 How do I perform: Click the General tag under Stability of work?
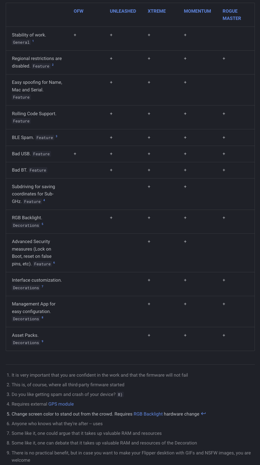(21, 43)
